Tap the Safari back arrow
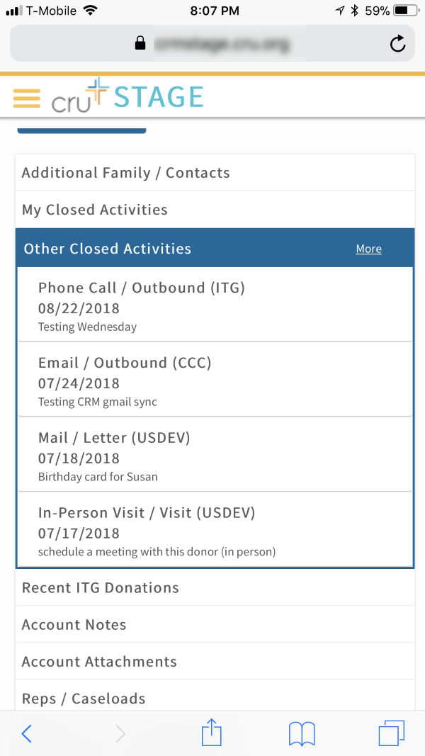This screenshot has height=756, width=425. [27, 734]
